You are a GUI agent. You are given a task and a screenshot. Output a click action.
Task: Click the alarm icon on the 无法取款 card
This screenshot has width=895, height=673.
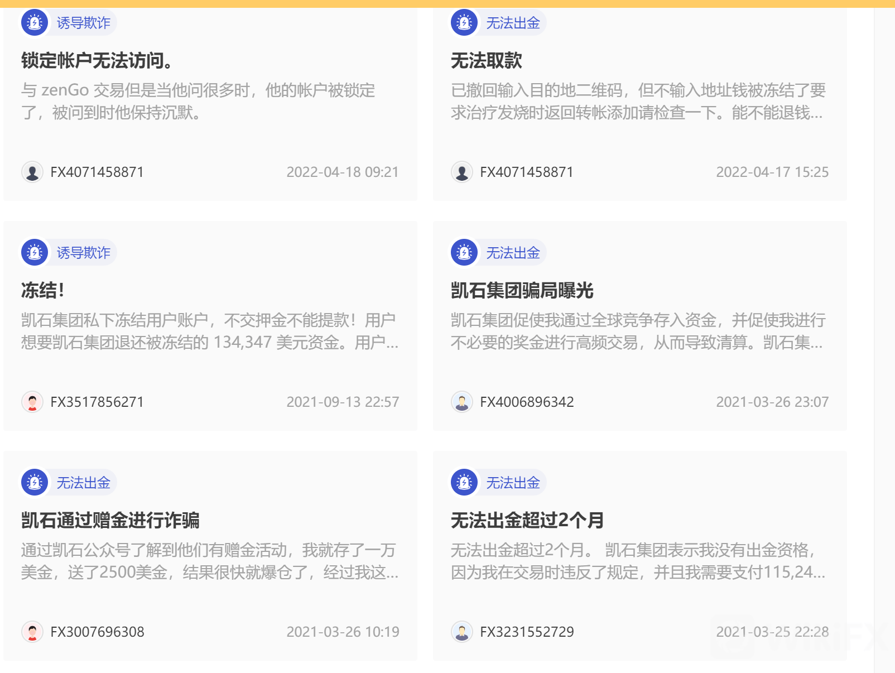pyautogui.click(x=464, y=23)
